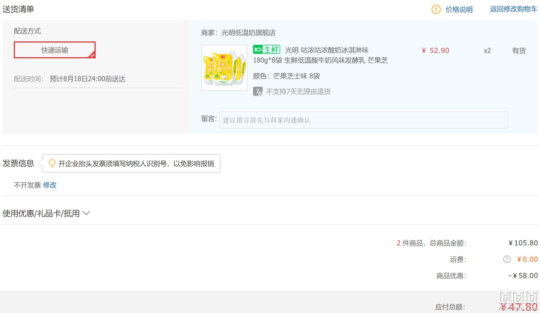The width and height of the screenshot is (540, 313).
Task: Click product spec line 180g*8袋 生鲜低温酸牛奶
Action: point(321,60)
